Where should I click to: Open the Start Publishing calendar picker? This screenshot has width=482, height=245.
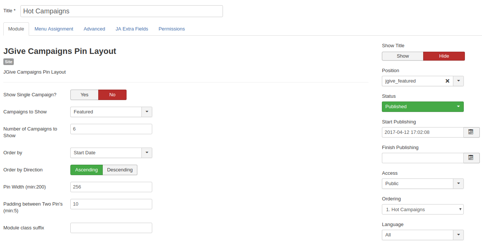471,132
